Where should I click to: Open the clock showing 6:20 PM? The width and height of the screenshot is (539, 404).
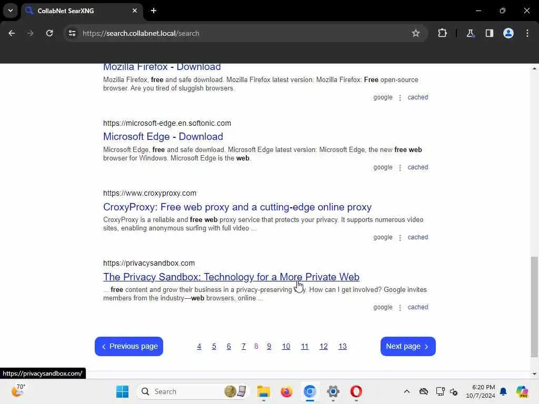click(480, 391)
